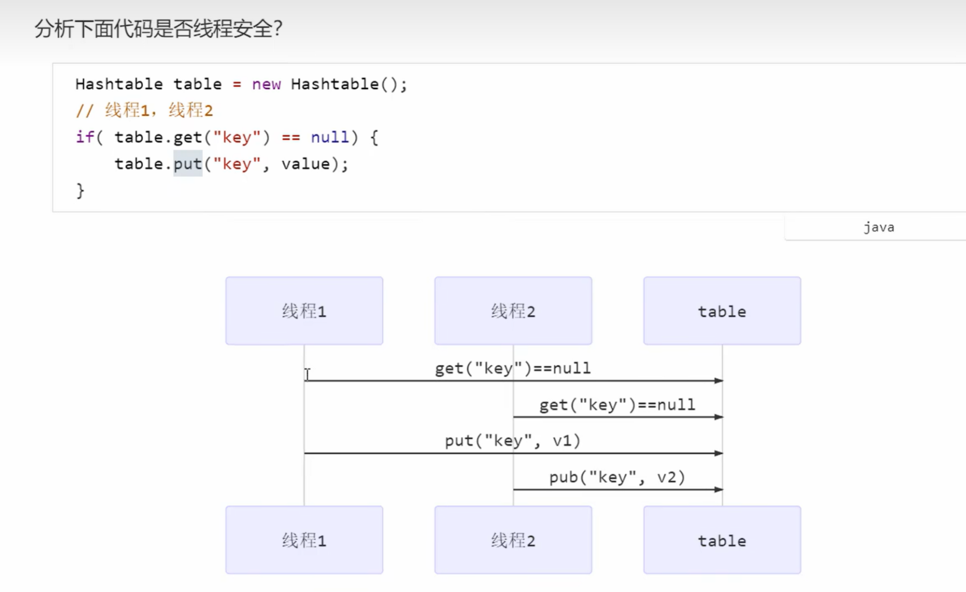
Task: Select the table box at diagram top
Action: [721, 311]
